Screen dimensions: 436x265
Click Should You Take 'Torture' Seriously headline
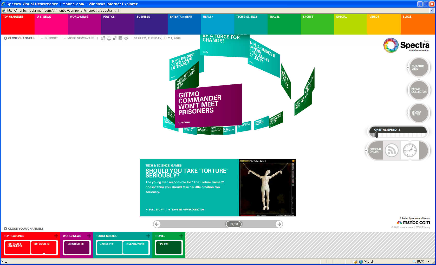pos(186,173)
